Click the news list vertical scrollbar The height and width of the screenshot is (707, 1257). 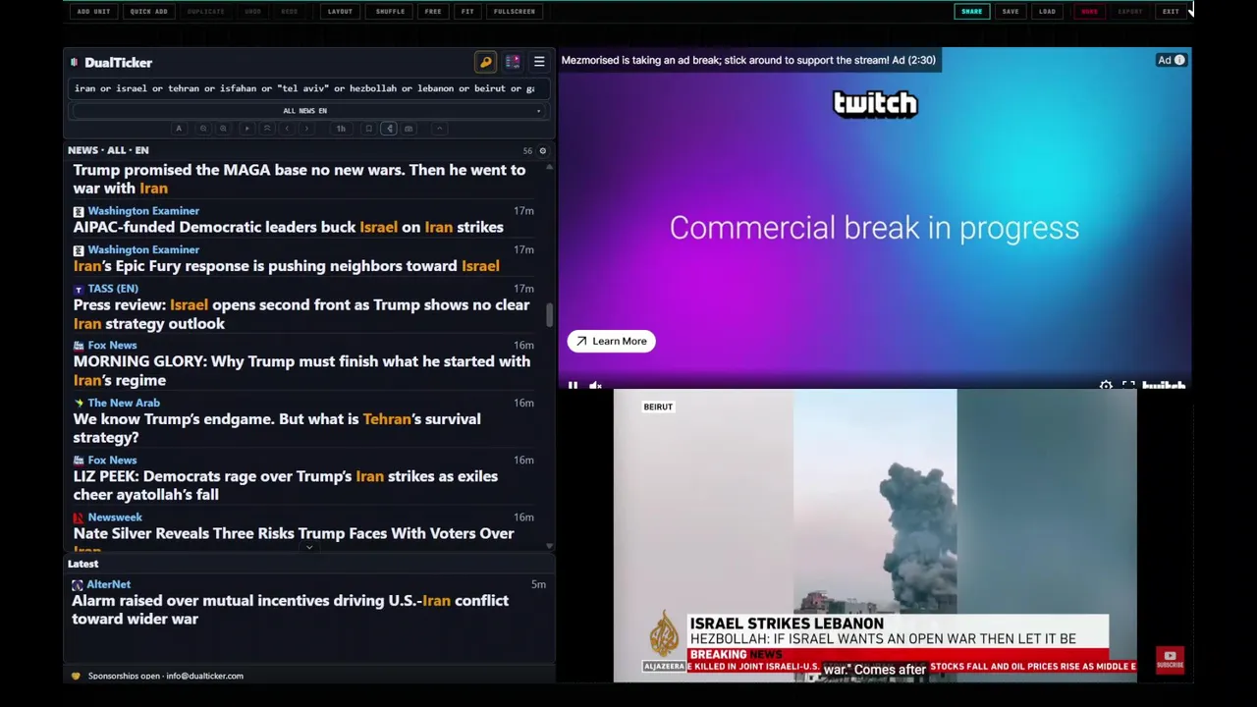click(549, 314)
